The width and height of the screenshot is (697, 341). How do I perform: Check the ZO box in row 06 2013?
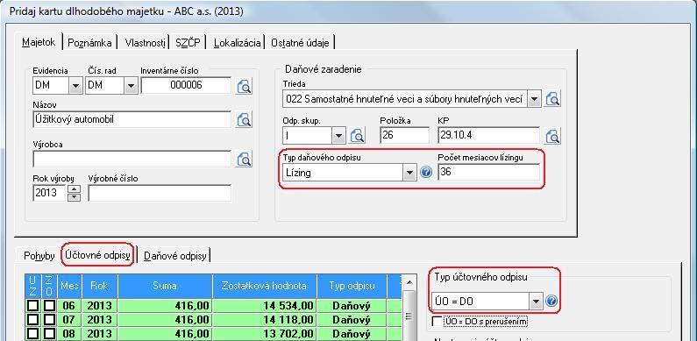coord(48,306)
